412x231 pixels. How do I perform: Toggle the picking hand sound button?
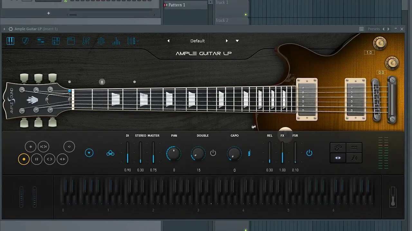click(354, 158)
